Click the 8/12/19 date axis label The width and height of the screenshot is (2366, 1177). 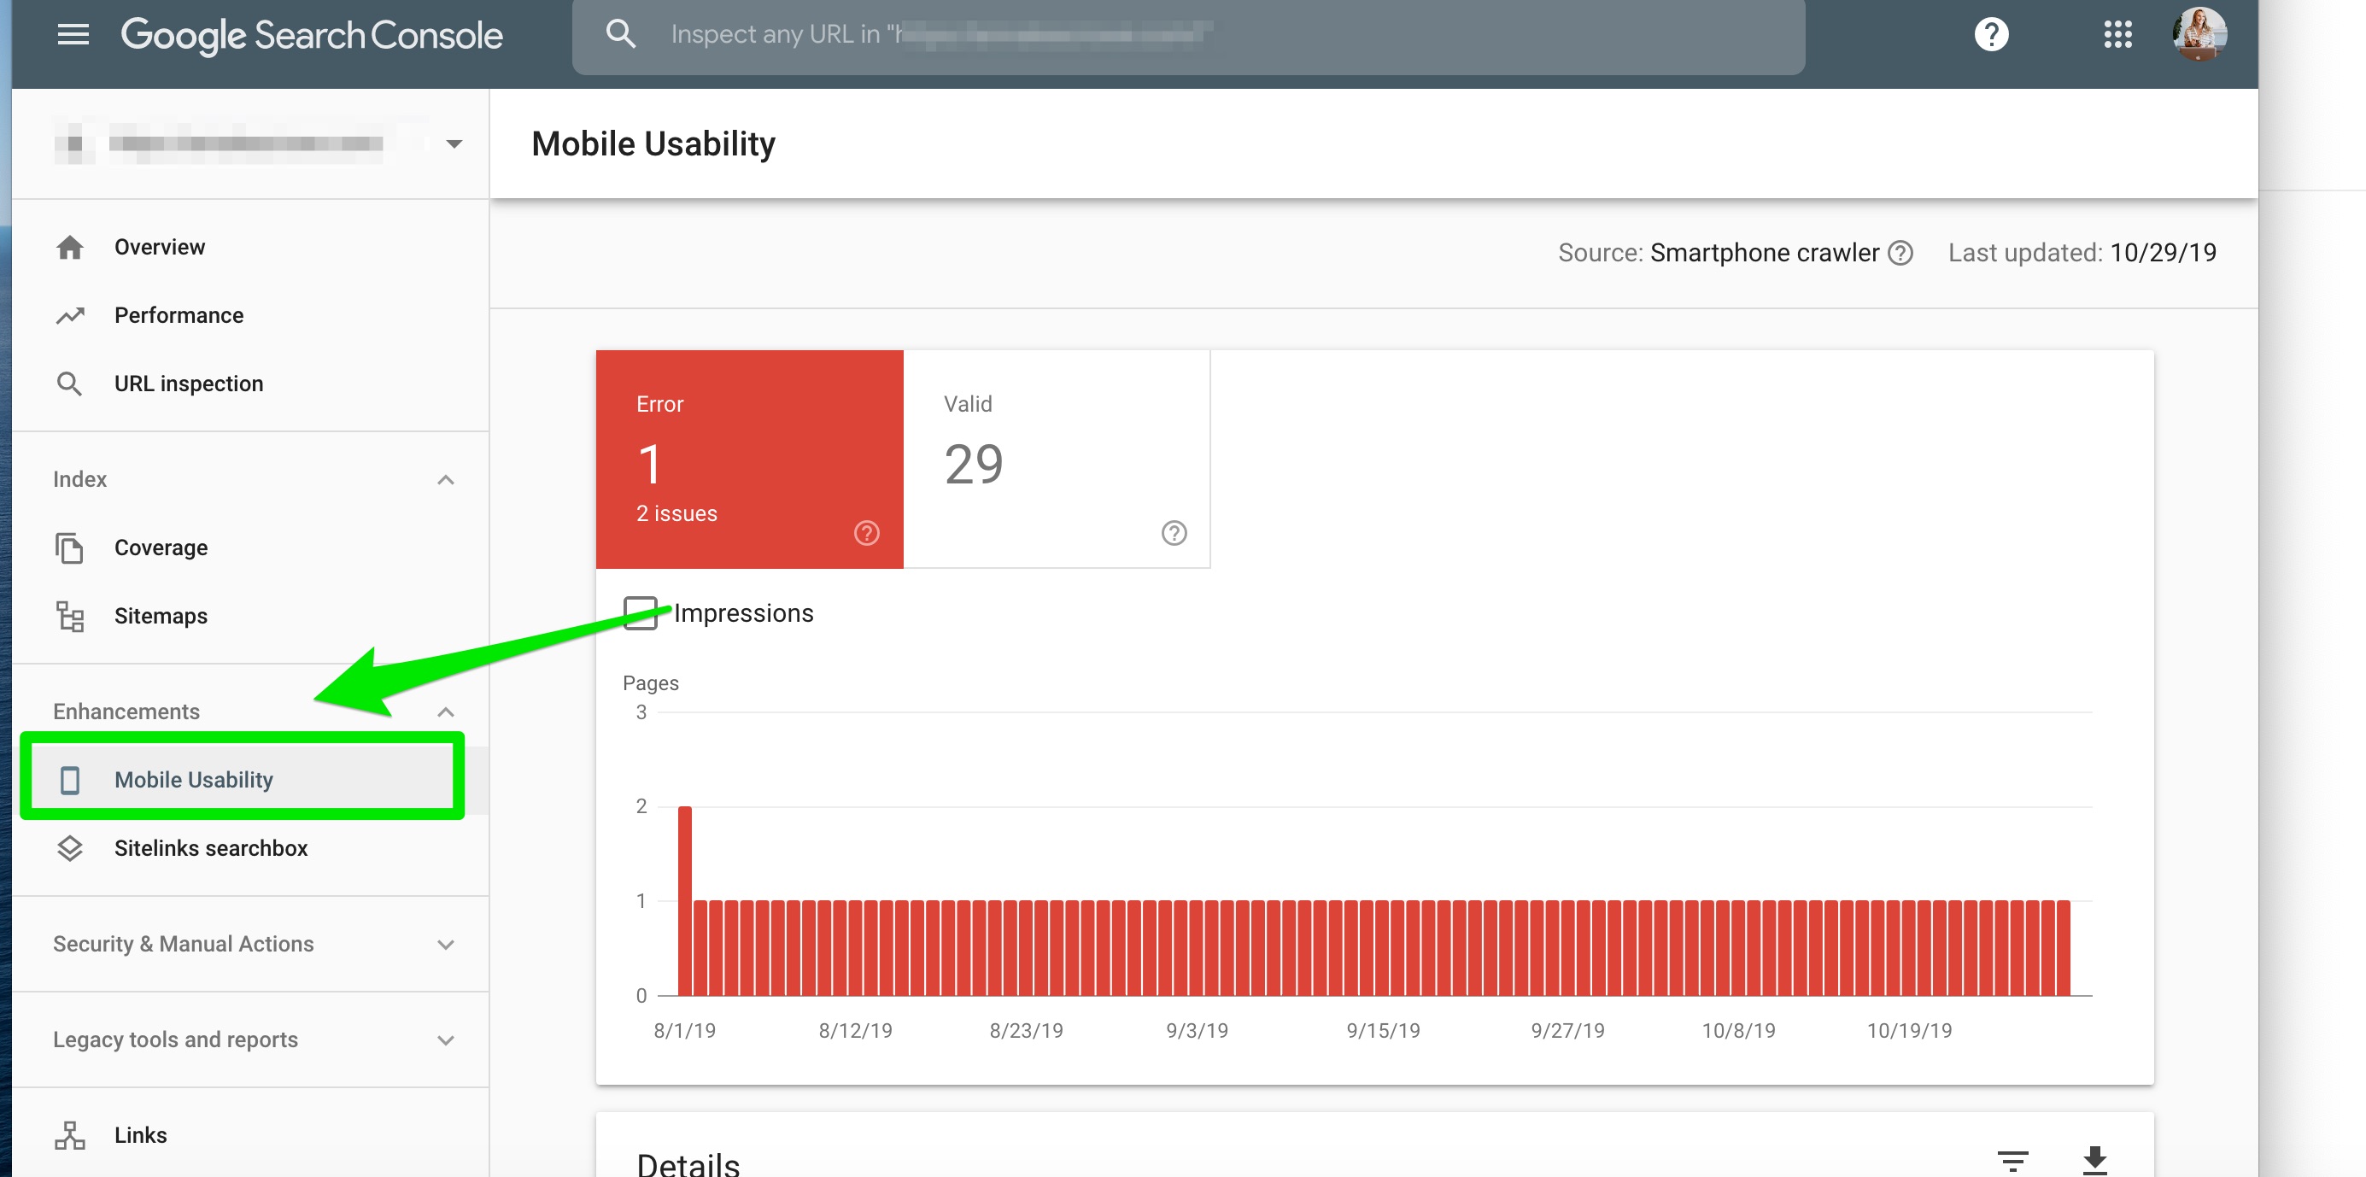pos(855,1031)
